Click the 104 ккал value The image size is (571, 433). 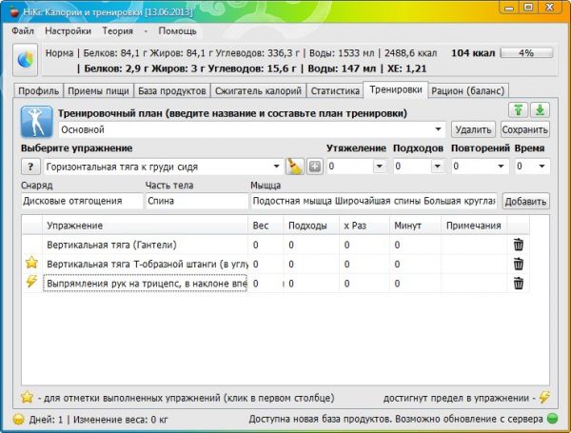473,53
